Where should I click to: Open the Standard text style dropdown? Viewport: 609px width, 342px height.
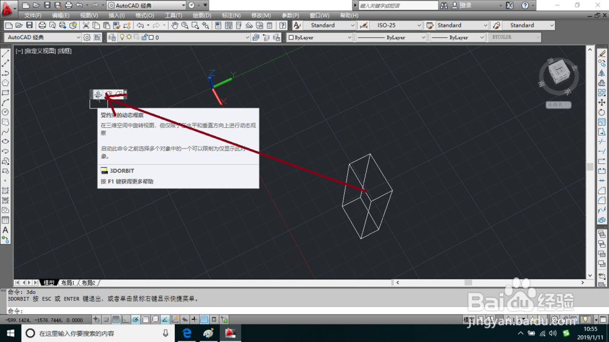pos(329,25)
